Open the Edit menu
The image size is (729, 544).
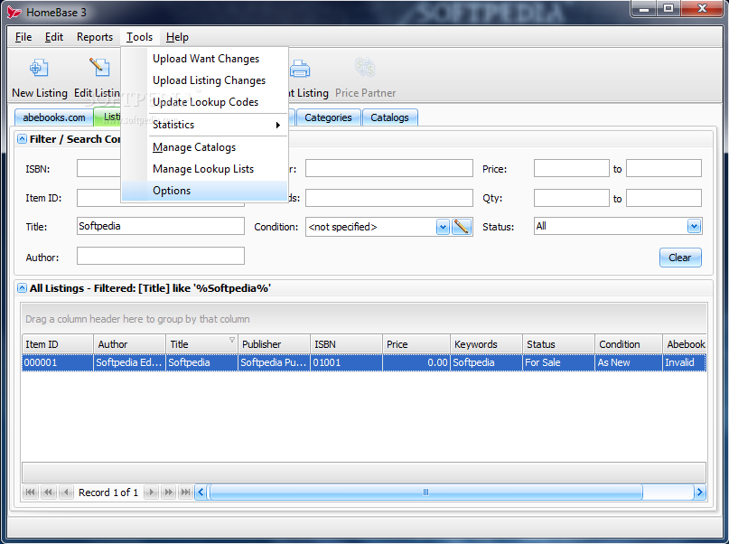54,37
